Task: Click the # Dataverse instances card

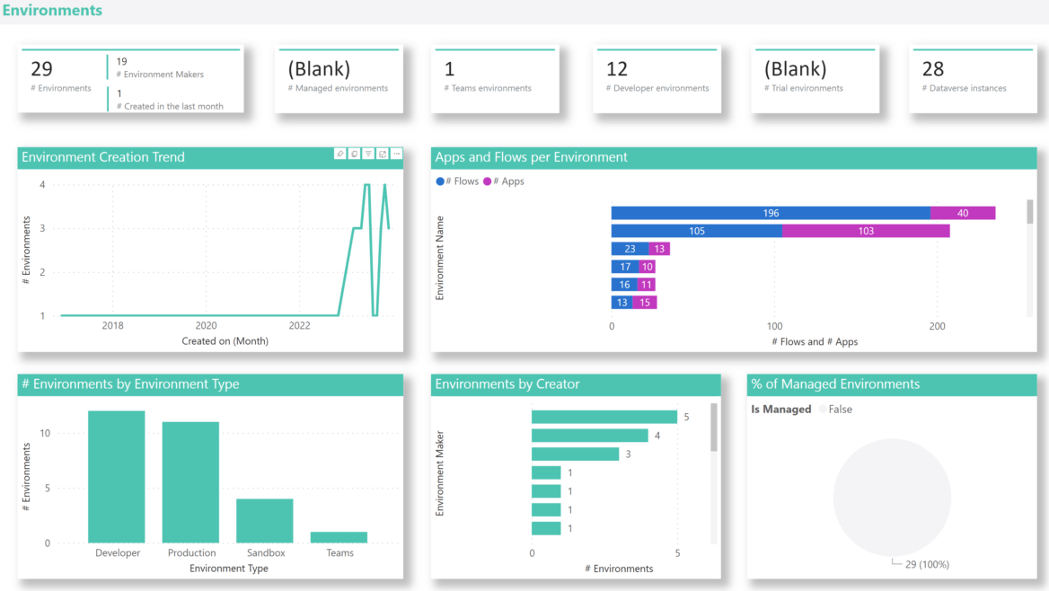Action: (973, 81)
